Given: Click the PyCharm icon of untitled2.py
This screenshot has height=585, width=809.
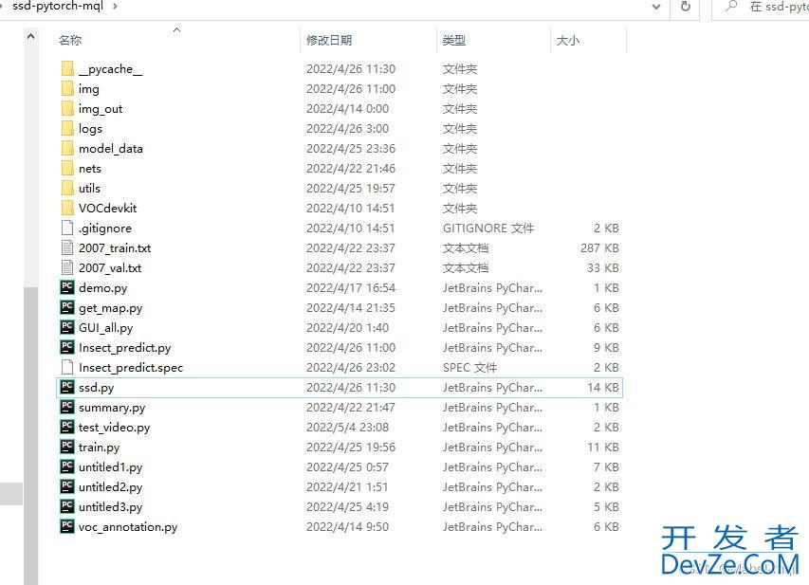Looking at the screenshot, I should (x=67, y=486).
